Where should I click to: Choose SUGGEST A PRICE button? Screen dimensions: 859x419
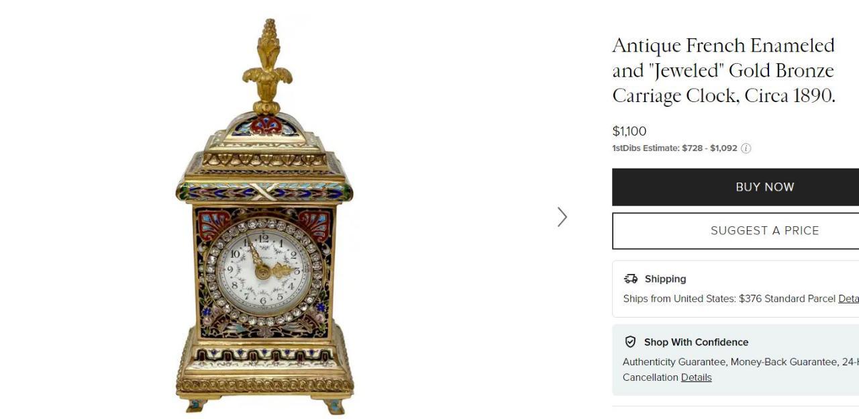point(736,230)
